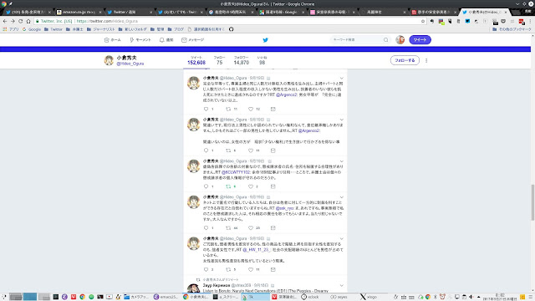
Task: Reply to the tweet with 12 likes
Action: point(206,110)
